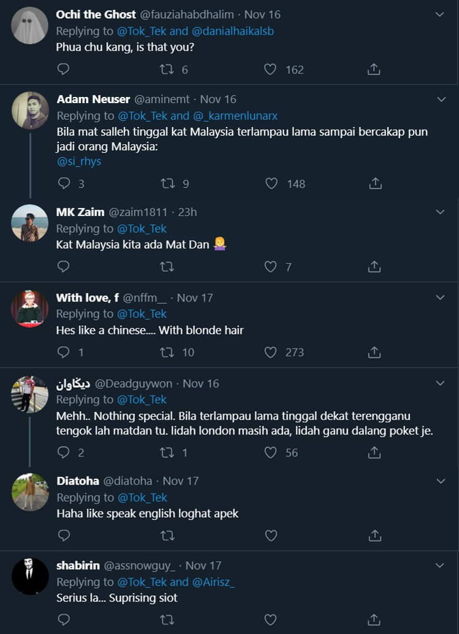Reply to Ochi the Ghost's tweet
The image size is (459, 634).
click(64, 69)
